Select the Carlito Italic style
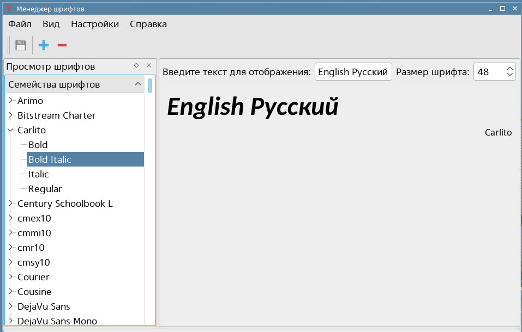This screenshot has width=522, height=332. click(x=39, y=174)
